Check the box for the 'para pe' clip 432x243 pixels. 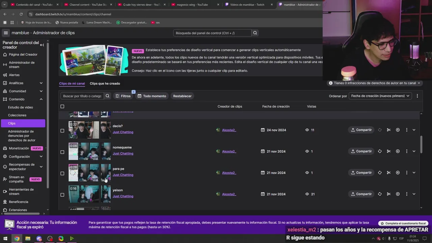point(62,173)
